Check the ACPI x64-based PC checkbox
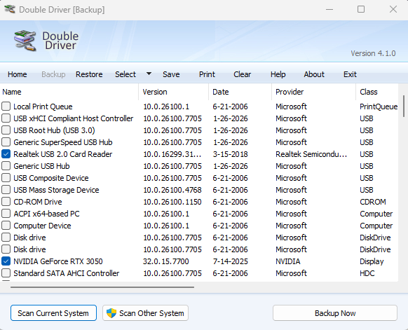Viewport: 408px width, 330px height. click(x=6, y=214)
